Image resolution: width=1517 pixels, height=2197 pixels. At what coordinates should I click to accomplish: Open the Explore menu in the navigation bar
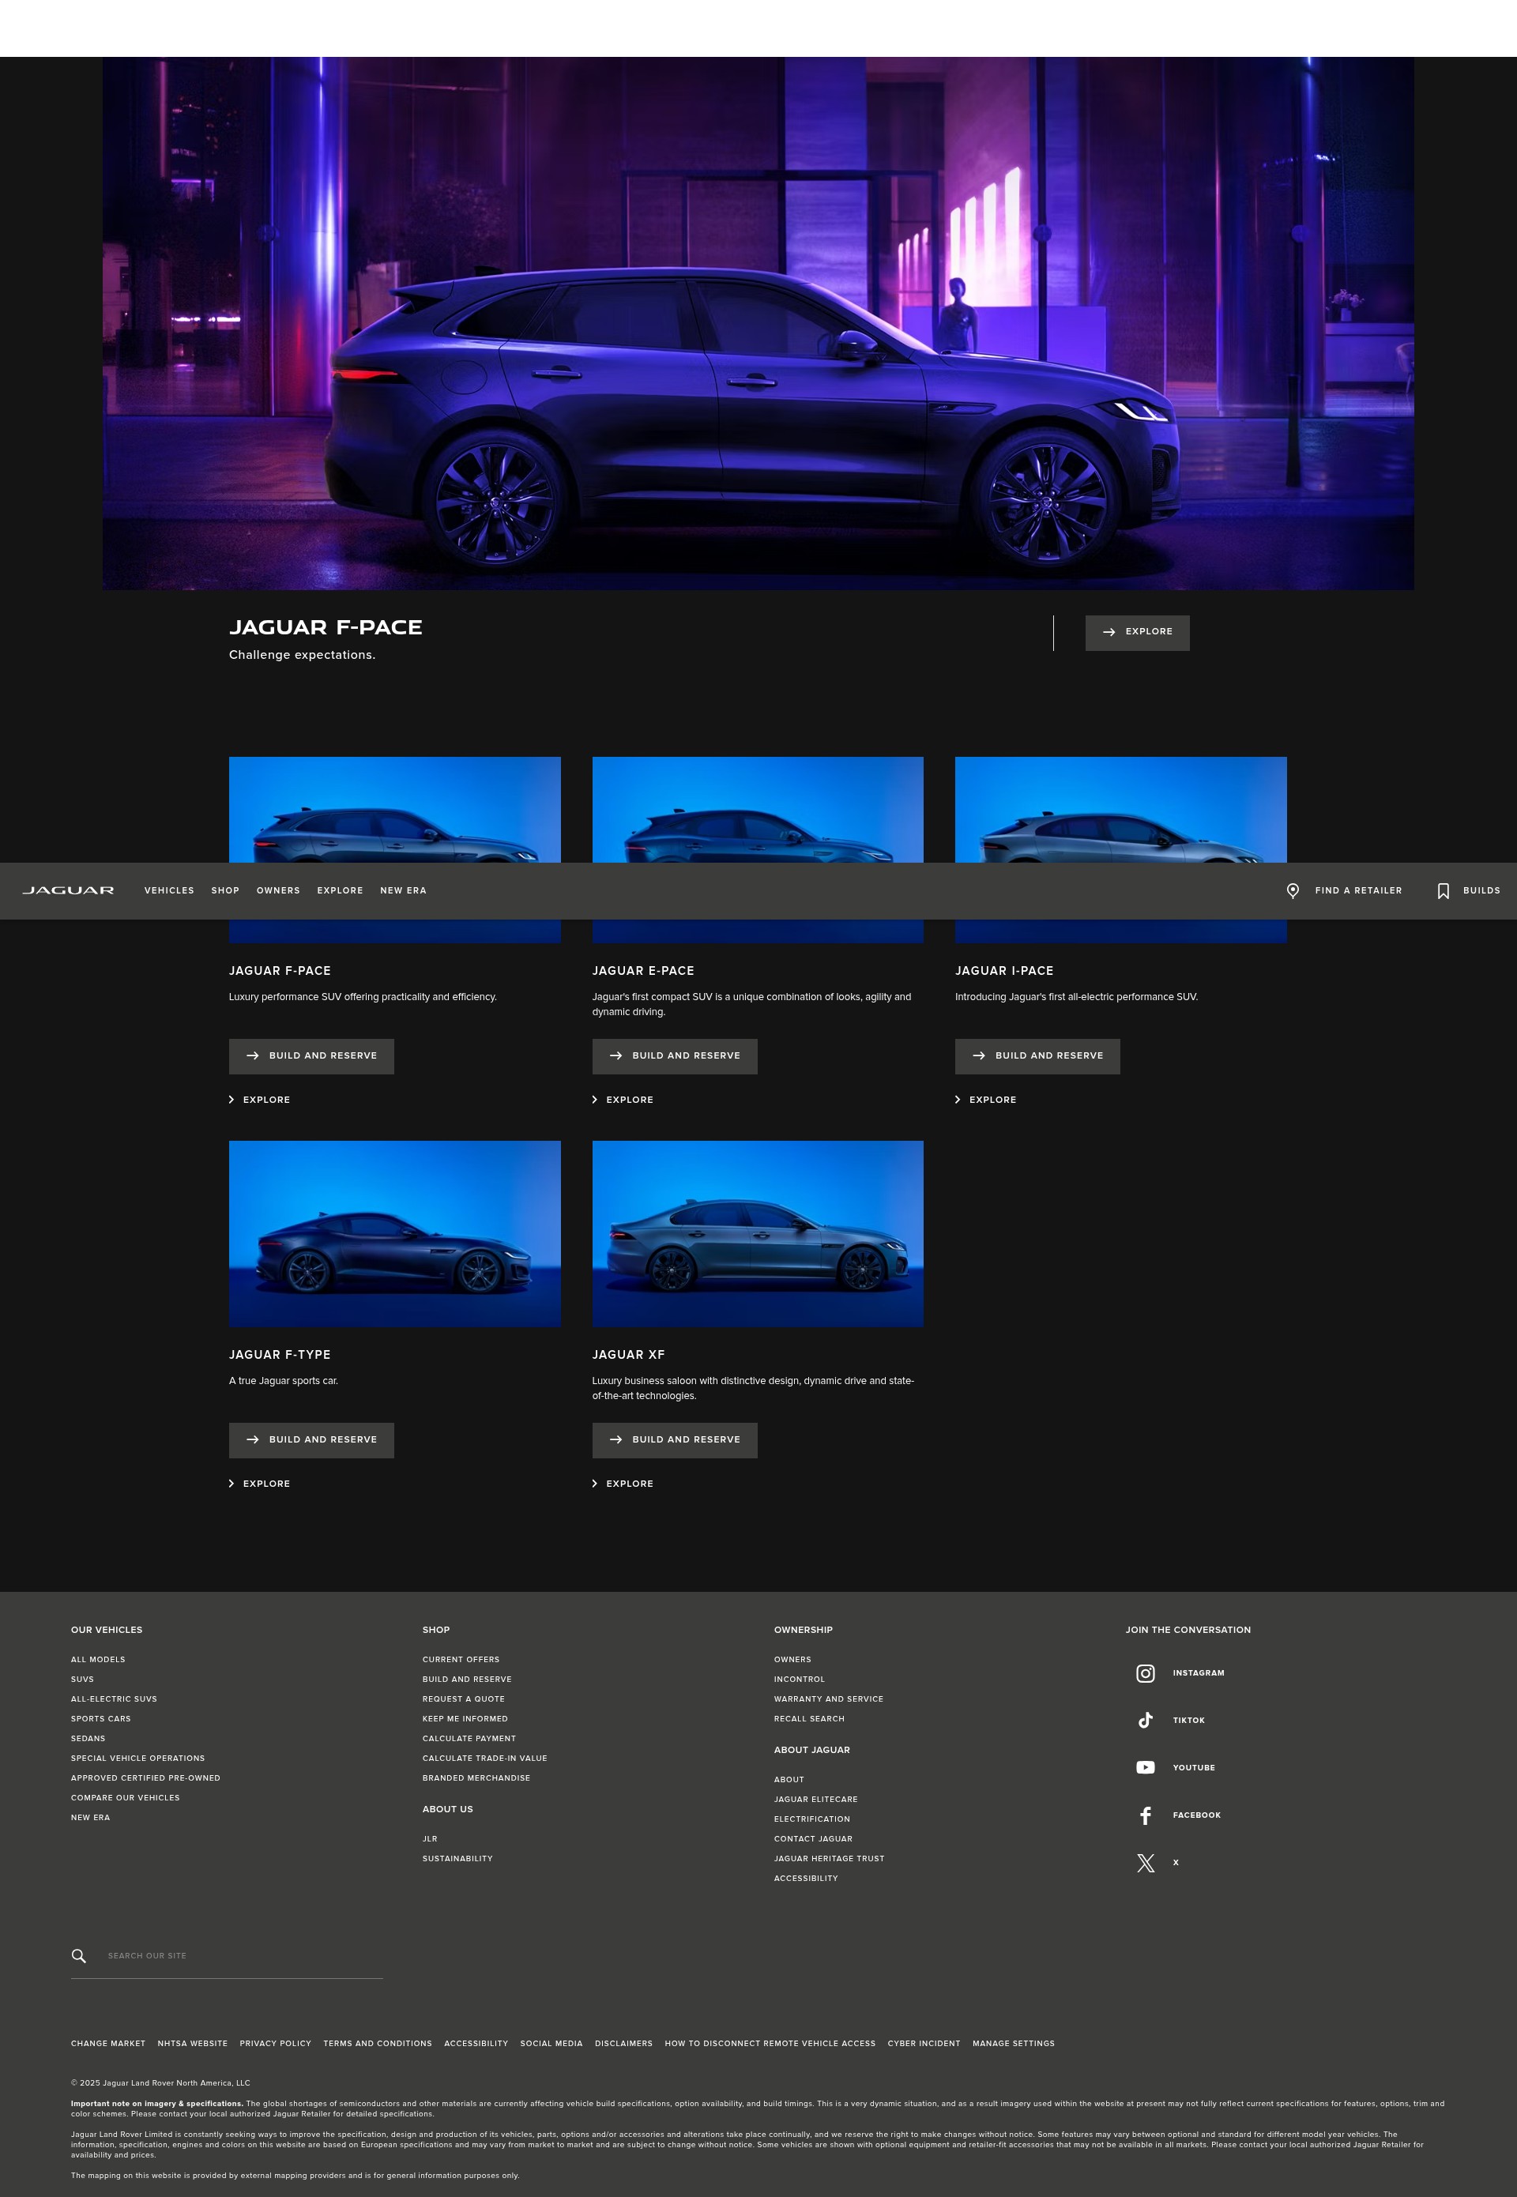coord(341,890)
